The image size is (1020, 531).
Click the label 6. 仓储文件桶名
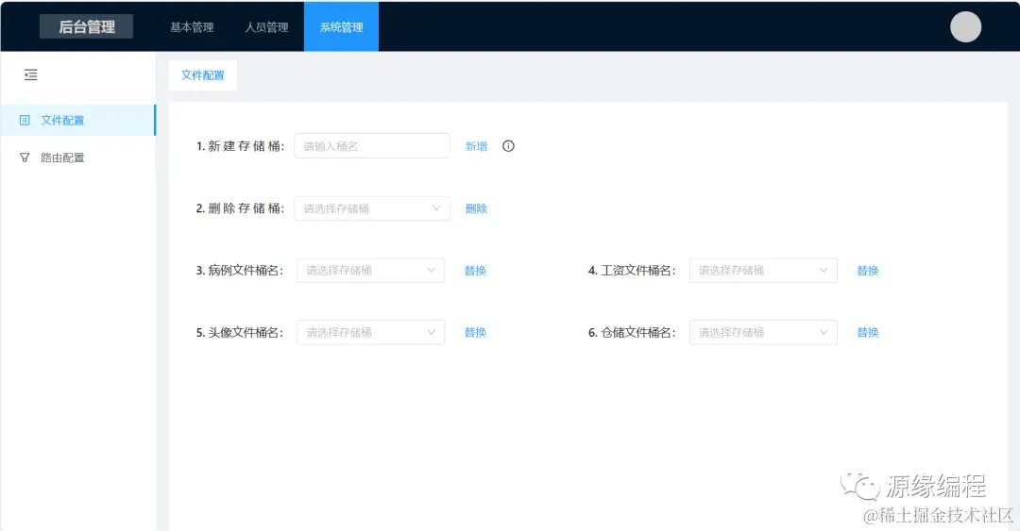pos(632,332)
